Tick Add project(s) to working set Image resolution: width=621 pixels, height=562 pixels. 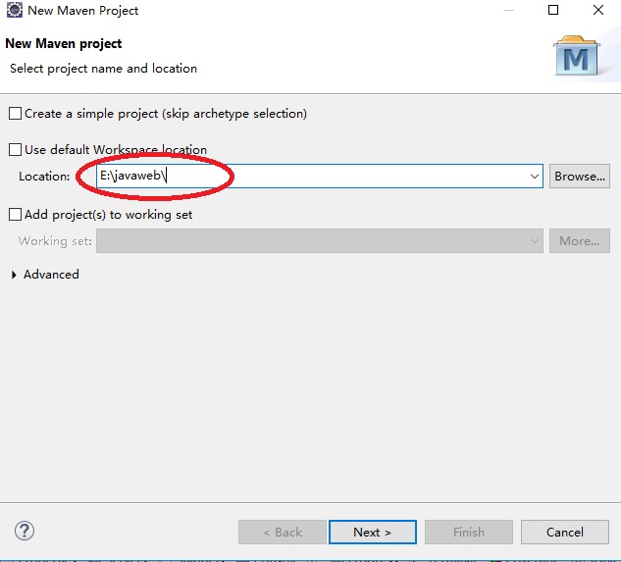pyautogui.click(x=15, y=215)
